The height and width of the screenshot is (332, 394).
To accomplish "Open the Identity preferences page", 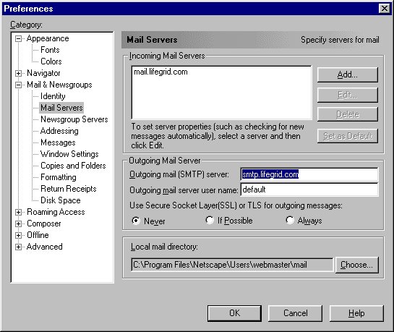I will [53, 96].
